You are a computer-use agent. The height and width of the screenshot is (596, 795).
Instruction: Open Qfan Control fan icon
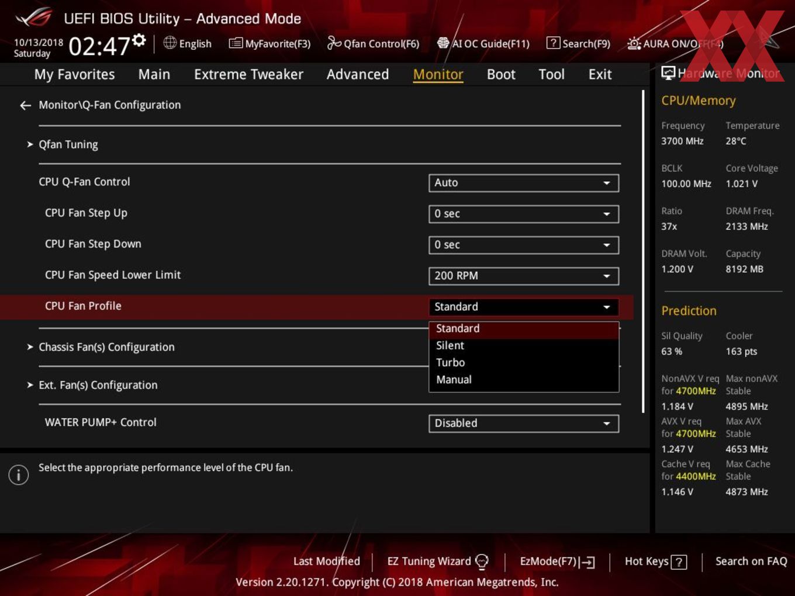coord(334,43)
